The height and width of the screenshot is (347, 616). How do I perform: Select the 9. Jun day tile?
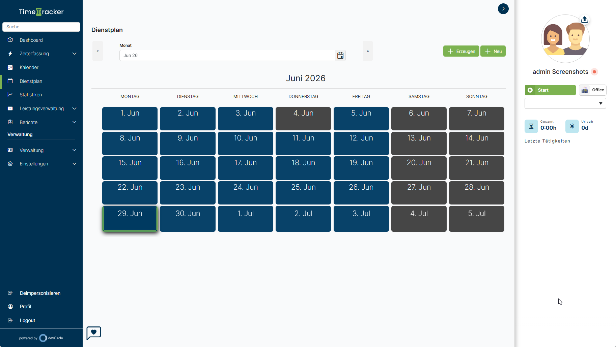(x=188, y=143)
